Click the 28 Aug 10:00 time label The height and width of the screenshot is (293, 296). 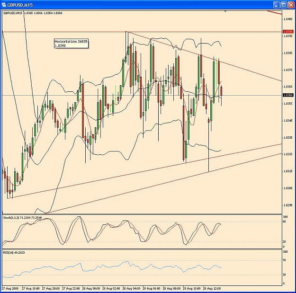coord(192,288)
